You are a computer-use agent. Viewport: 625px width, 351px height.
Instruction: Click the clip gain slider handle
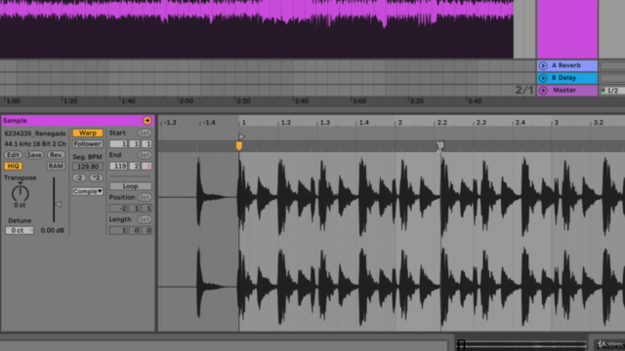pyautogui.click(x=59, y=205)
